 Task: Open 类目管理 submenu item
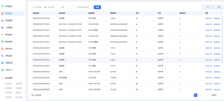(x=8, y=88)
